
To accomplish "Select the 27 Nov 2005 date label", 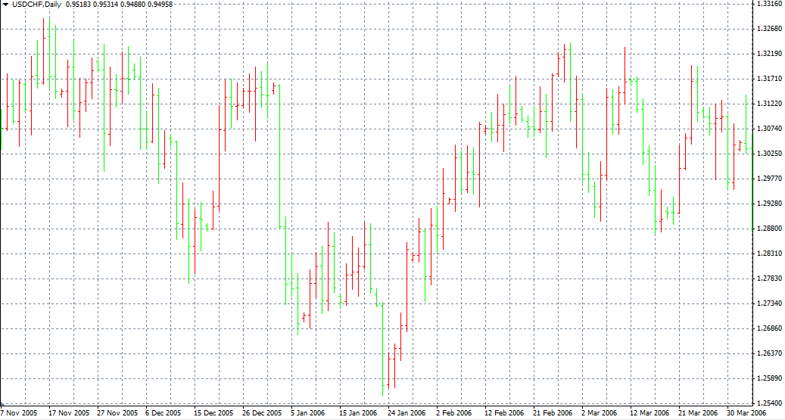I will click(117, 413).
